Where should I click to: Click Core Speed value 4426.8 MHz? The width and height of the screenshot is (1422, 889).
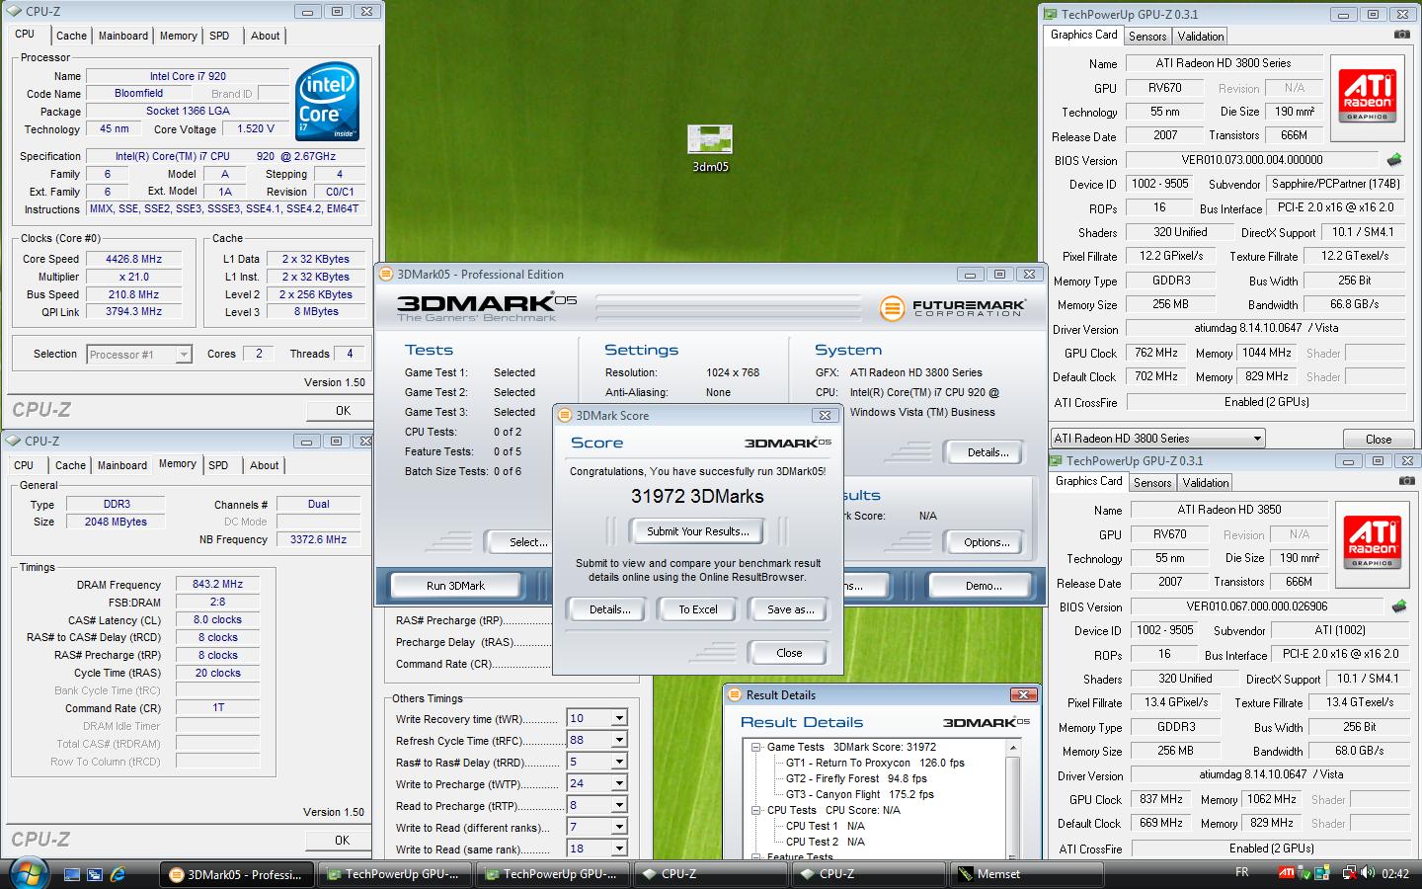pyautogui.click(x=133, y=259)
